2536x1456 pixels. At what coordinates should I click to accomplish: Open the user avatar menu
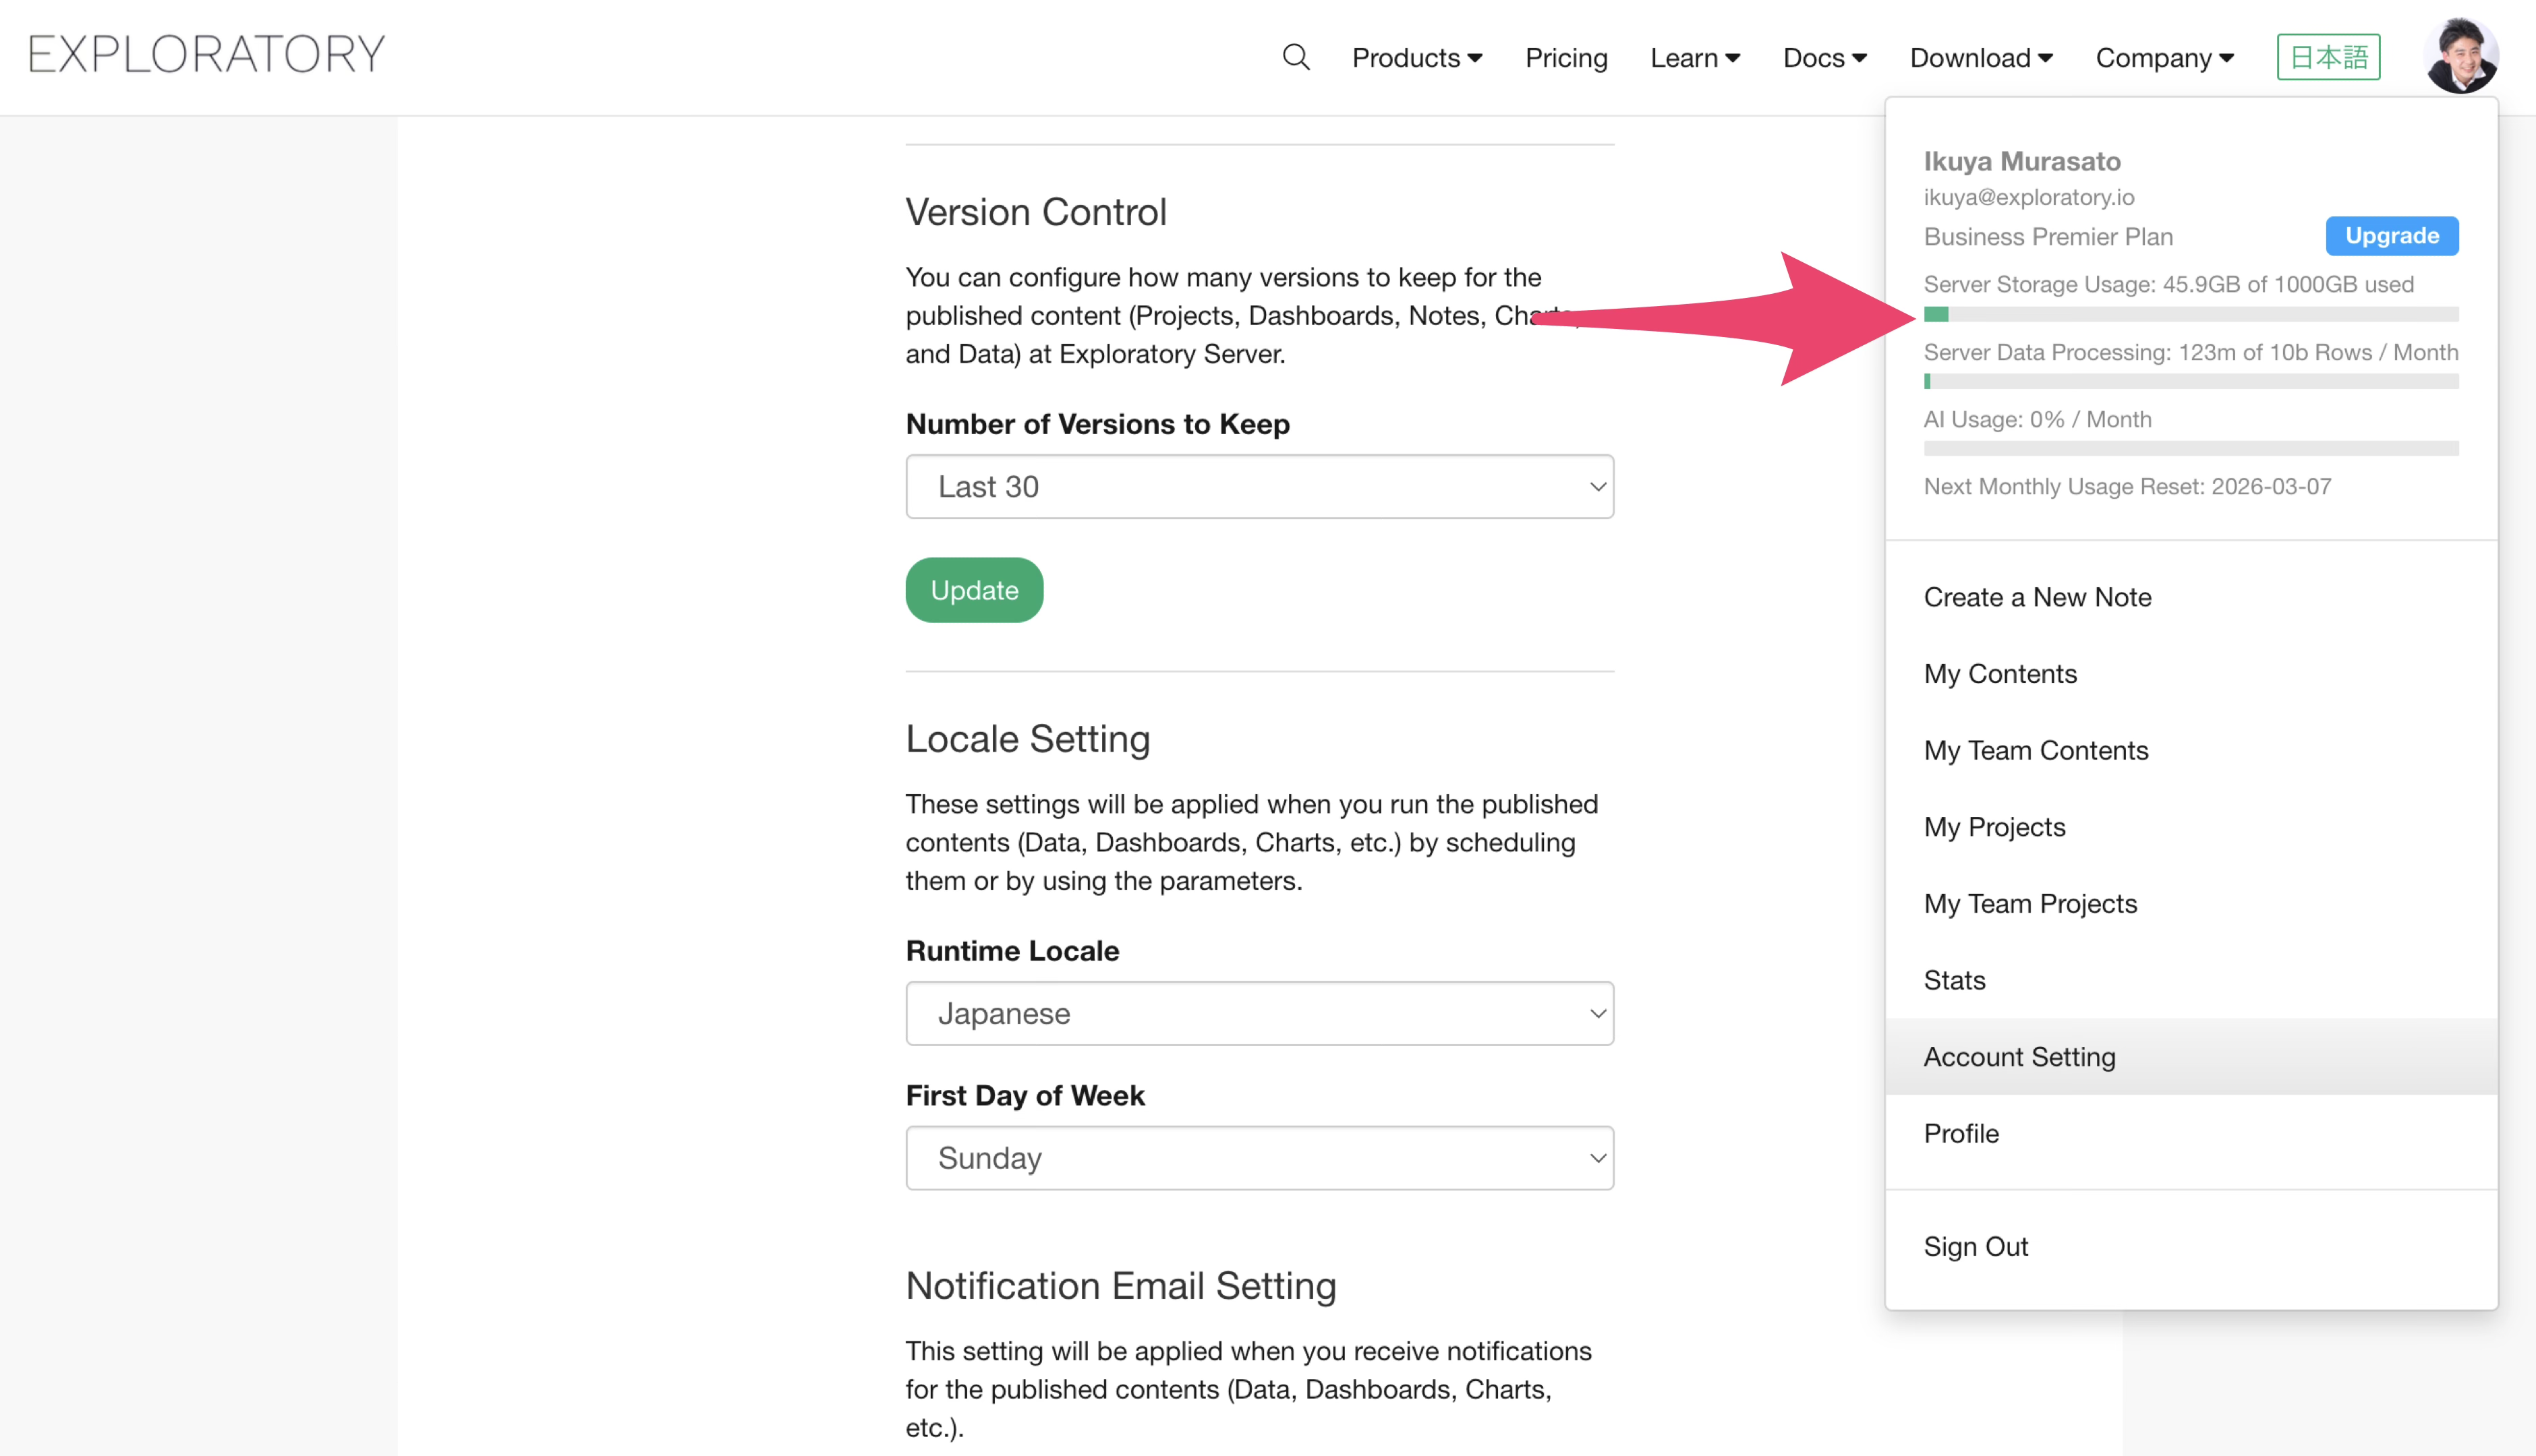[x=2460, y=57]
